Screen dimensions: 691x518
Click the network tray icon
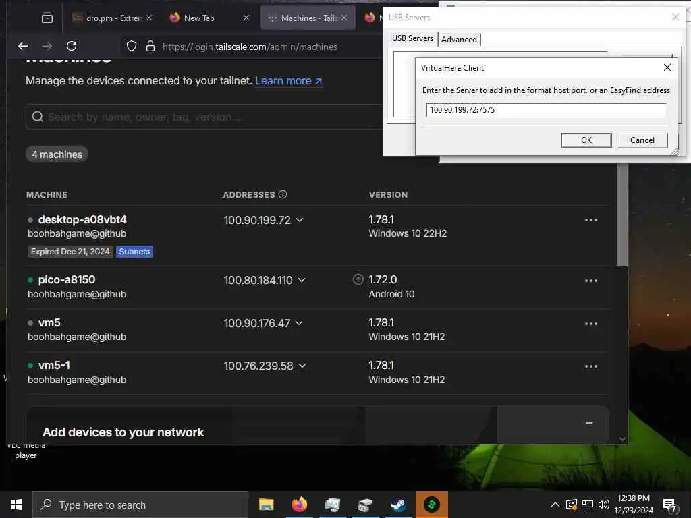coord(588,505)
